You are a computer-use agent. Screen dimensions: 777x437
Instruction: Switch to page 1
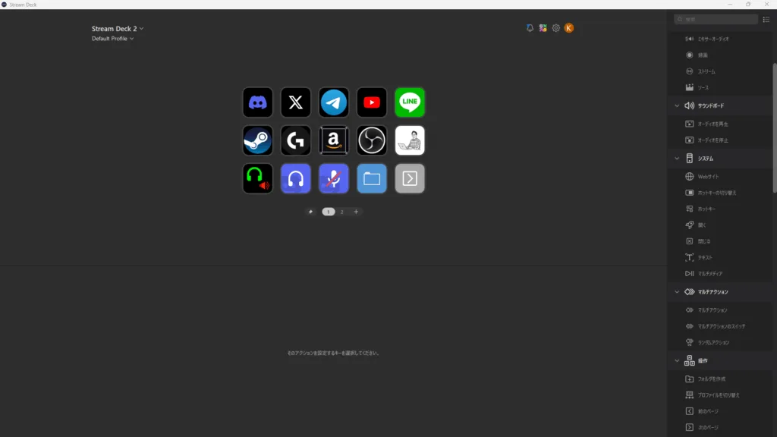[x=328, y=212]
